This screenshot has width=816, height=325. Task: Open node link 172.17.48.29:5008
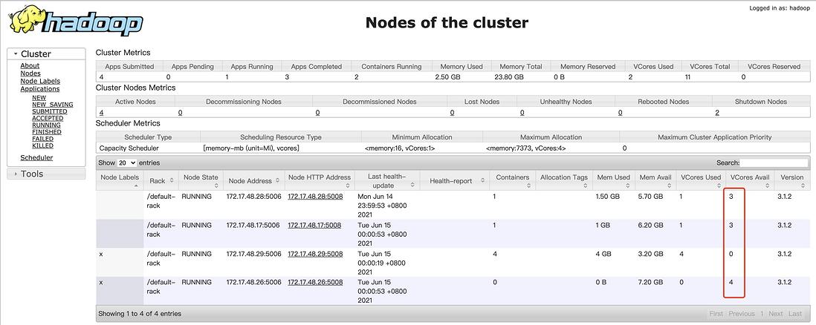[x=315, y=254]
